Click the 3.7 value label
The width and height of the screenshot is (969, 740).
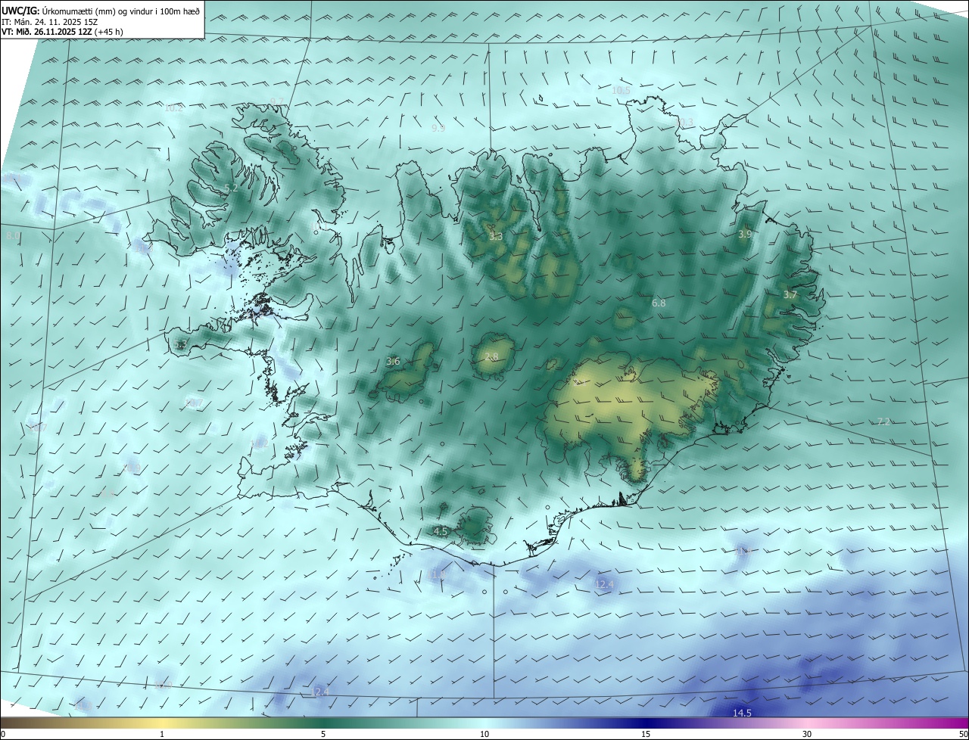click(x=790, y=294)
